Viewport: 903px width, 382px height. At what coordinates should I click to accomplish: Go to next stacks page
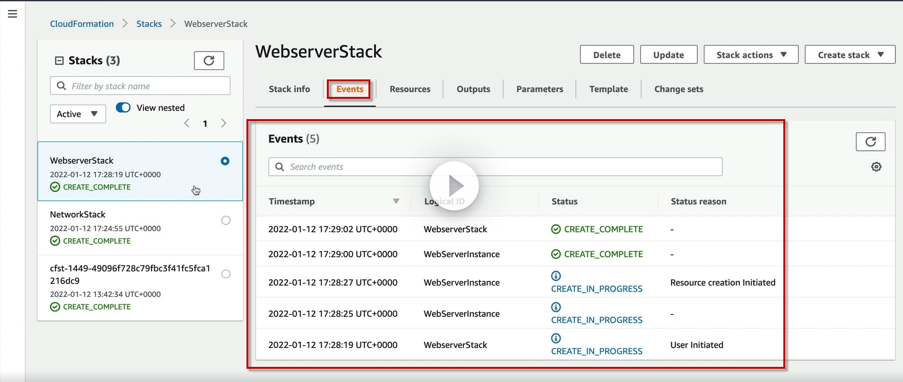pos(224,123)
